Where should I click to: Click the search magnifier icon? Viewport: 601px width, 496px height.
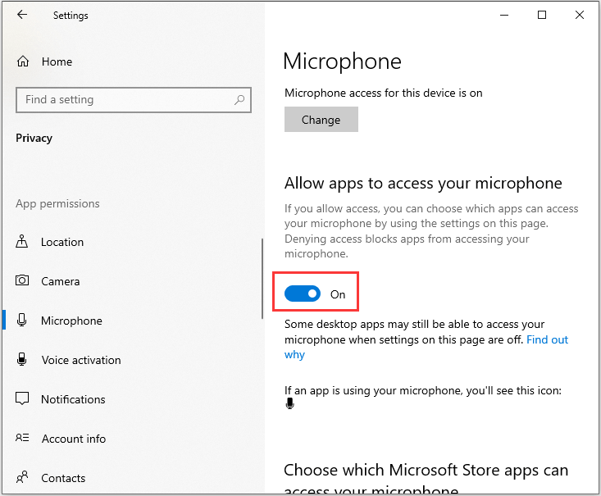239,100
